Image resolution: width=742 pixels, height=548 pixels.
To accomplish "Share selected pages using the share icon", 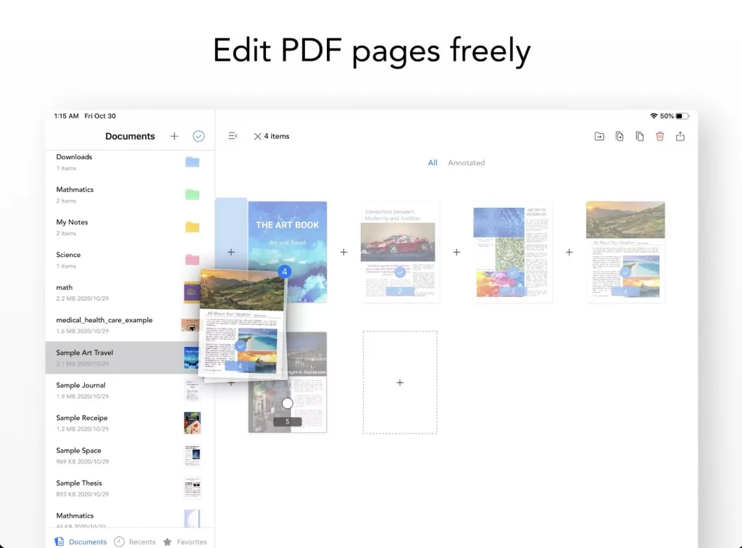I will coord(680,136).
